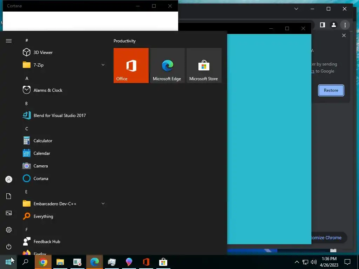Open taskbar search magnifier

tap(25, 262)
